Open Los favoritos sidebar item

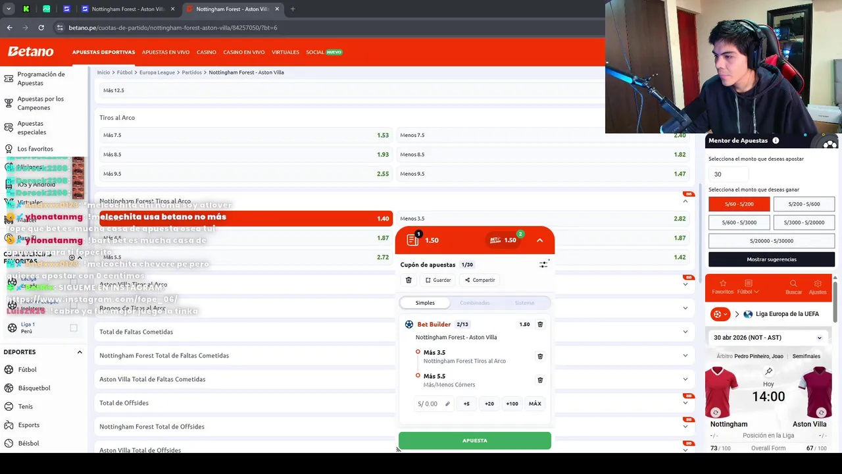[35, 149]
